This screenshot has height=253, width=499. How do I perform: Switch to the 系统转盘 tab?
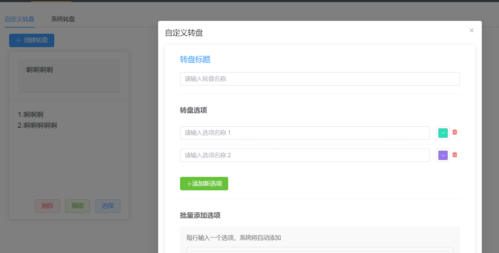[x=63, y=19]
